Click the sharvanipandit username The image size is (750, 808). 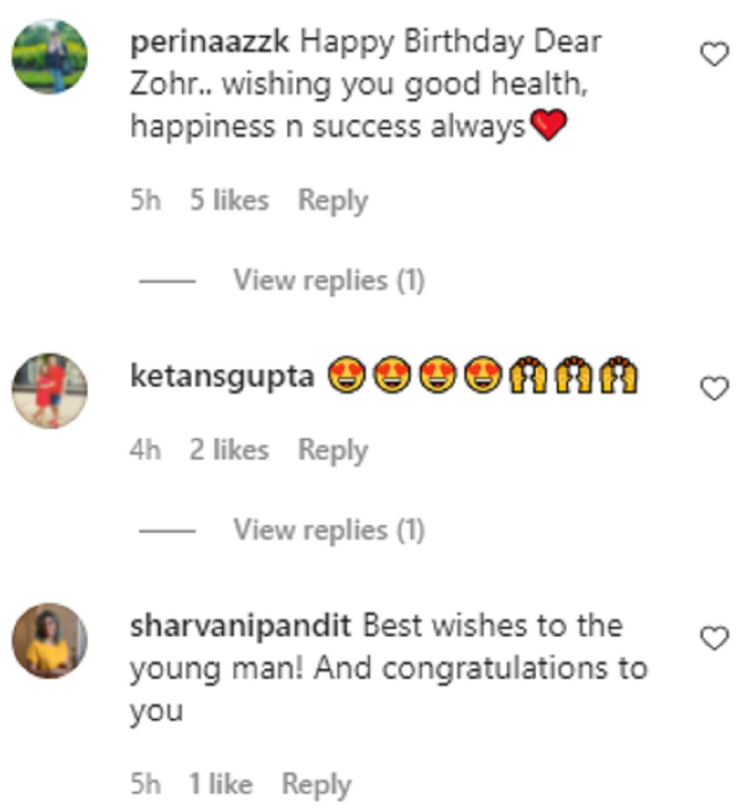coord(241,626)
